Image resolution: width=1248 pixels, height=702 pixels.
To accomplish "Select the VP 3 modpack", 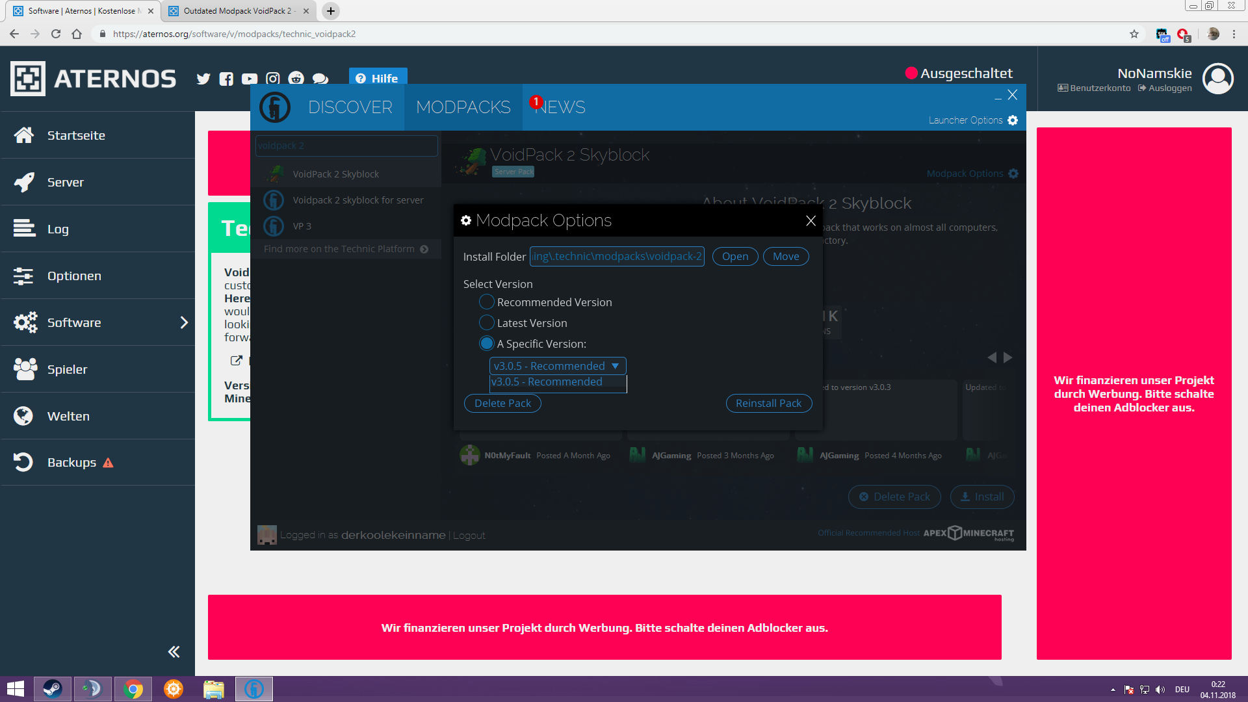I will tap(346, 226).
